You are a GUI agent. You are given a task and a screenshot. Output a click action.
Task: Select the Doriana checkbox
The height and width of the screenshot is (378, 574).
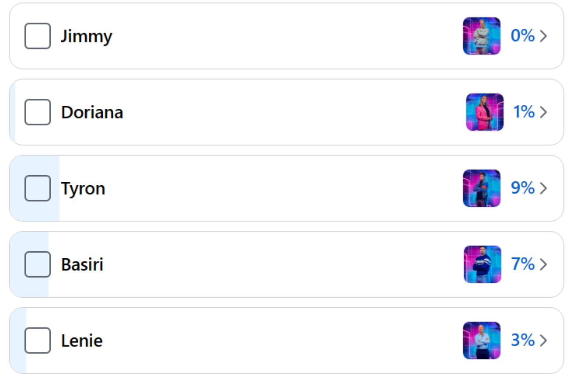click(38, 112)
